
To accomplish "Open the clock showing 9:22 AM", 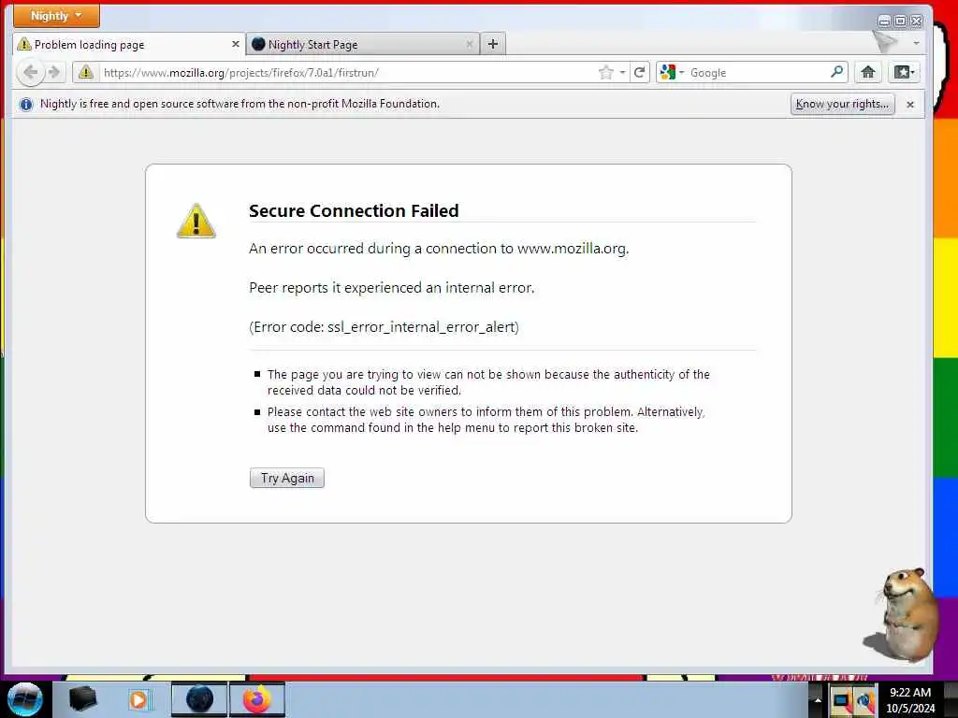I will tap(910, 700).
